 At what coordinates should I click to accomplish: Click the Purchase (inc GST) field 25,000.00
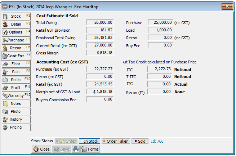pos(160,23)
